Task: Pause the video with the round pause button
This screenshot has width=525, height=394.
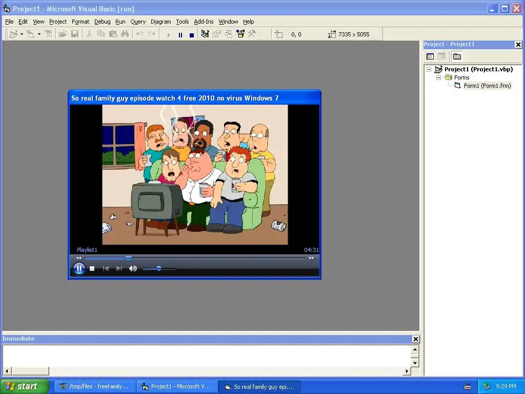Action: pyautogui.click(x=79, y=268)
